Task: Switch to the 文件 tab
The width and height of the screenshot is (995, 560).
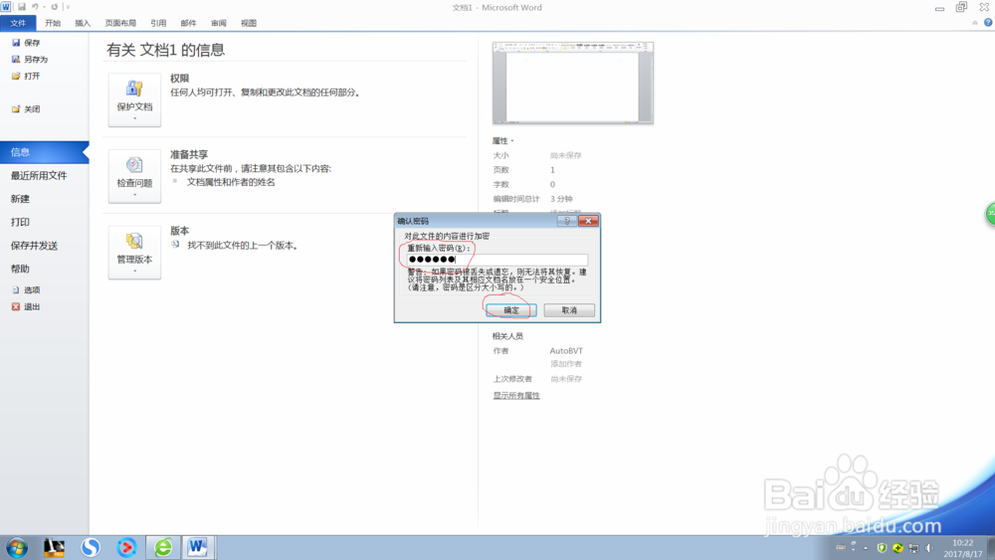Action: tap(18, 23)
